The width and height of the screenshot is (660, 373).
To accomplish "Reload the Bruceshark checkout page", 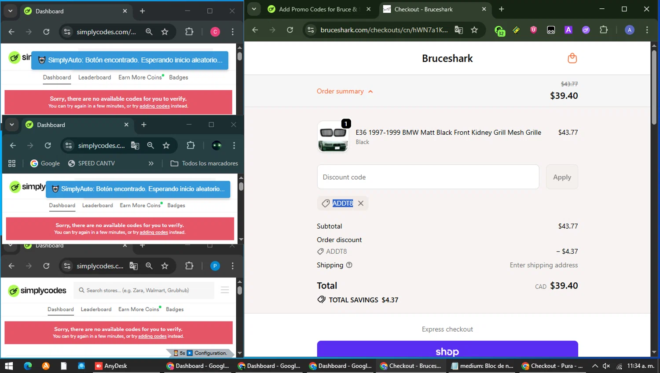I will (x=290, y=30).
